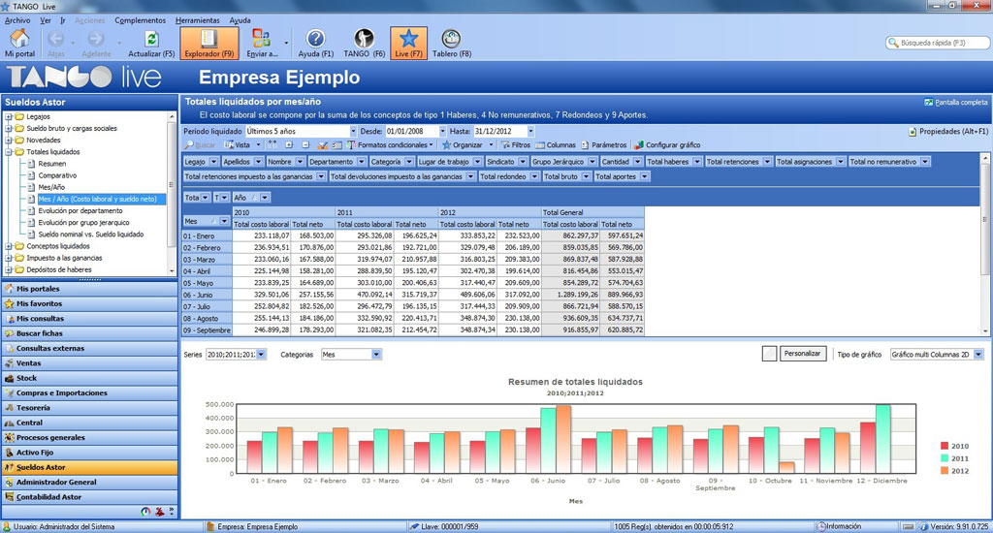Open the Ir menu
993x533 pixels.
coord(63,20)
